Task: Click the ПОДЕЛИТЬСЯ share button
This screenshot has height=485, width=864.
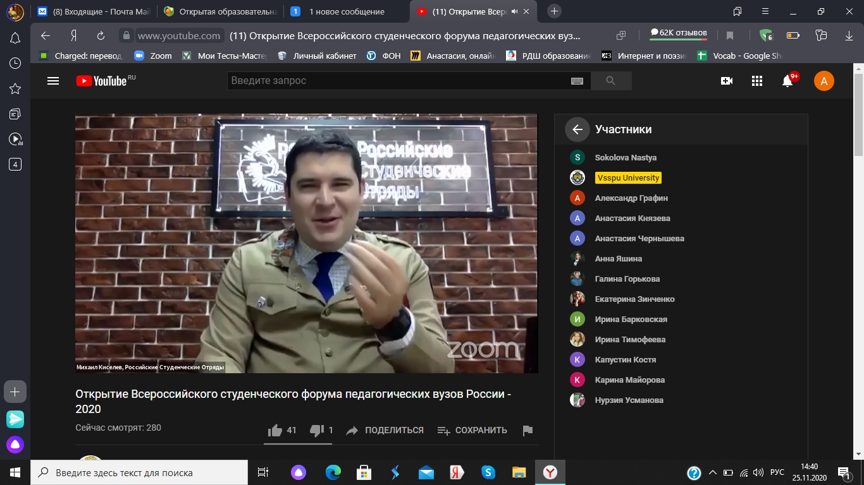Action: tap(385, 431)
